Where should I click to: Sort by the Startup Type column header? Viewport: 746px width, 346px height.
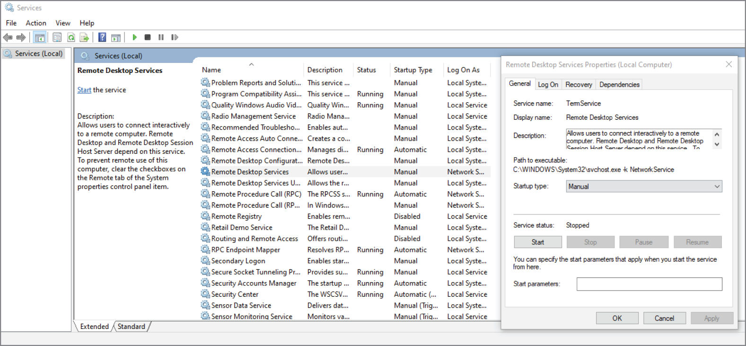coord(417,70)
